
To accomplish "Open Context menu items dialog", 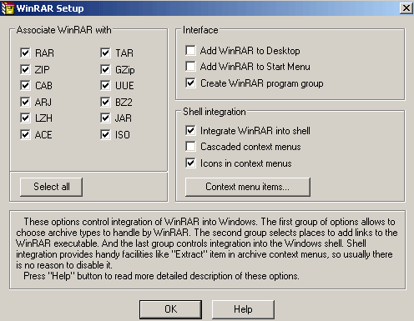I will click(x=248, y=187).
